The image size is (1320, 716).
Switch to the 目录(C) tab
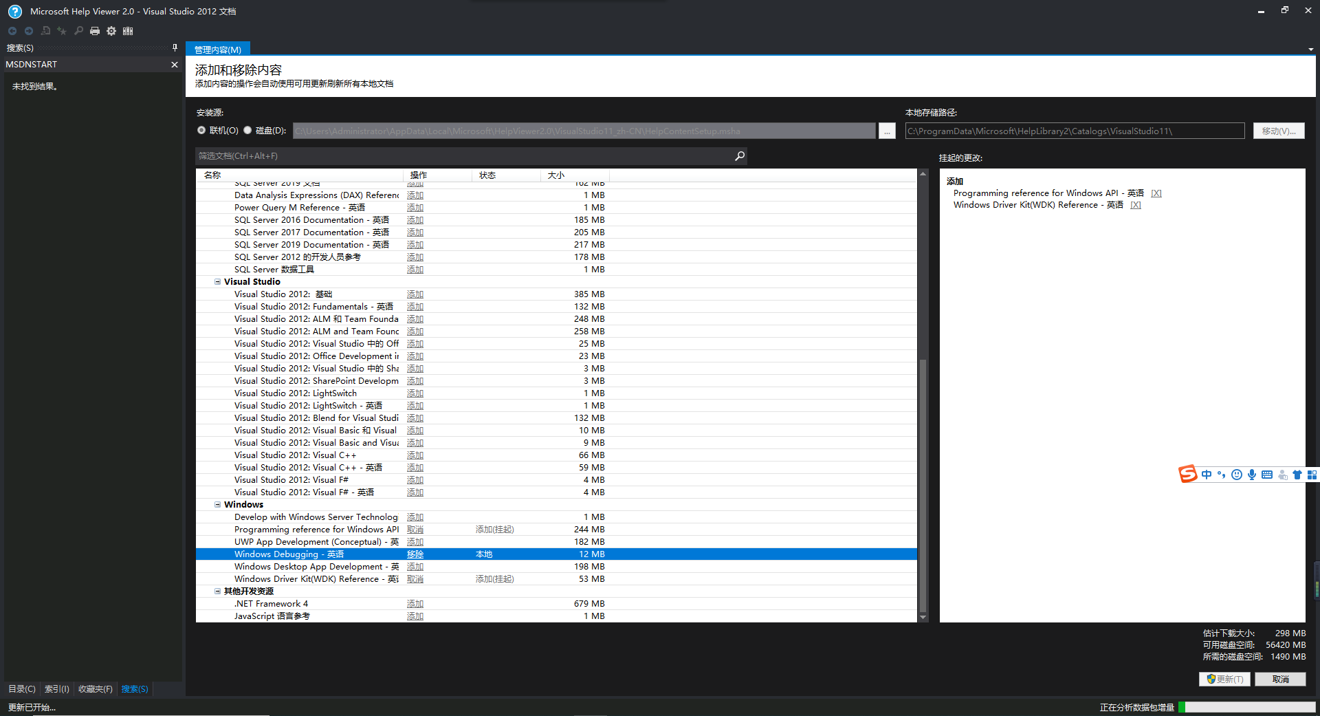pyautogui.click(x=21, y=689)
